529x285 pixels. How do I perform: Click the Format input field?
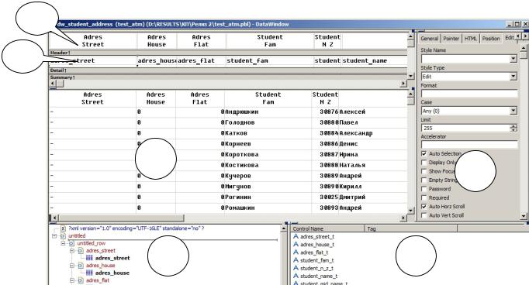click(469, 93)
